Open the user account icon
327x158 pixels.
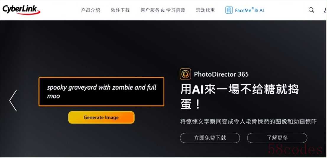325,10
